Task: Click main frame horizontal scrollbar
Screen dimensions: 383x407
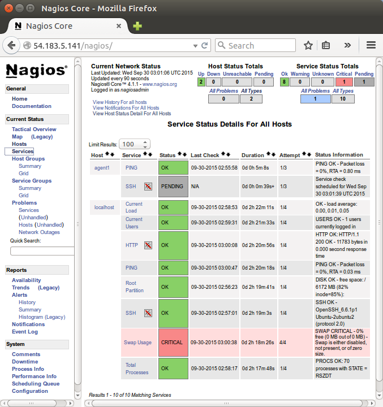Action: 227,403
